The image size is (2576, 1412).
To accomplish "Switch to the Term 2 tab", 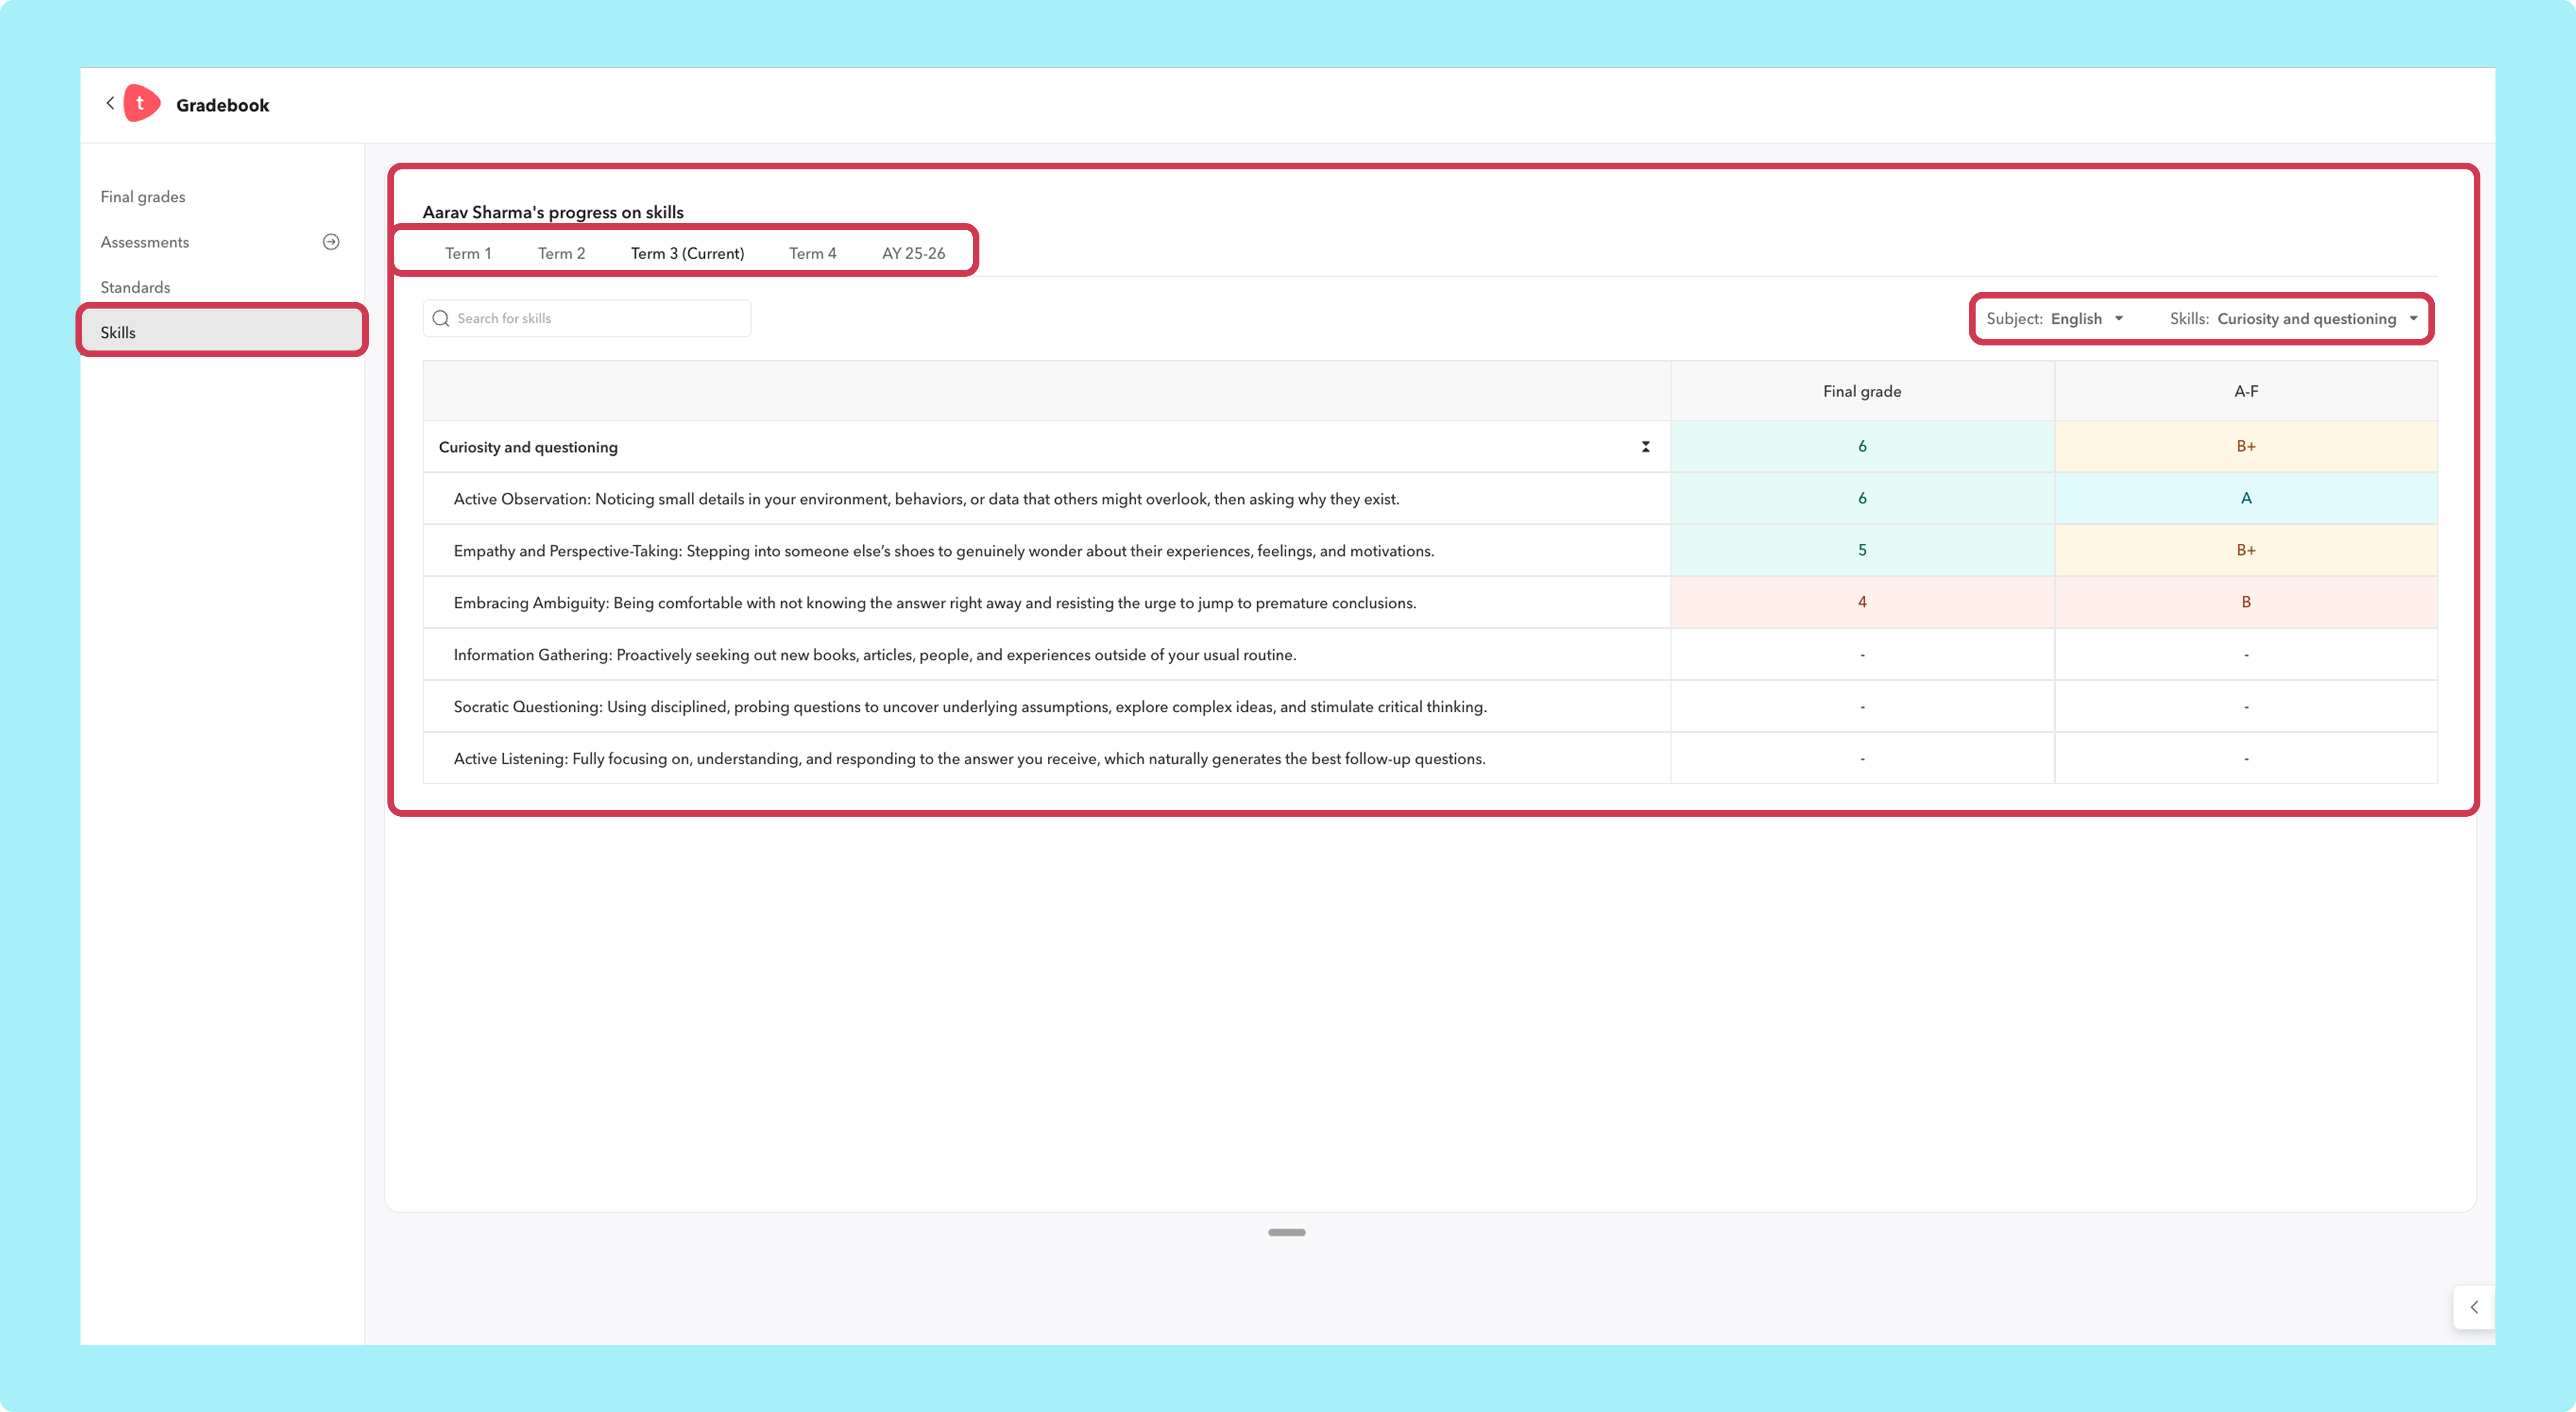I will click(x=561, y=253).
